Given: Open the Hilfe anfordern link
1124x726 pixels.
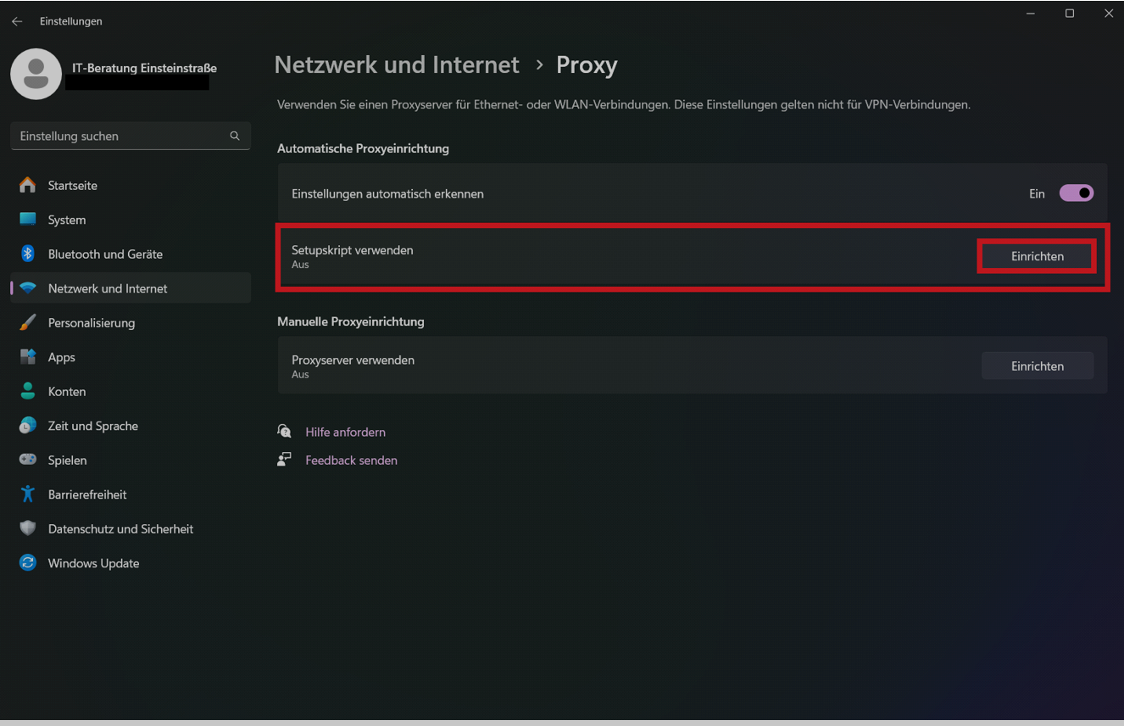Looking at the screenshot, I should 345,433.
